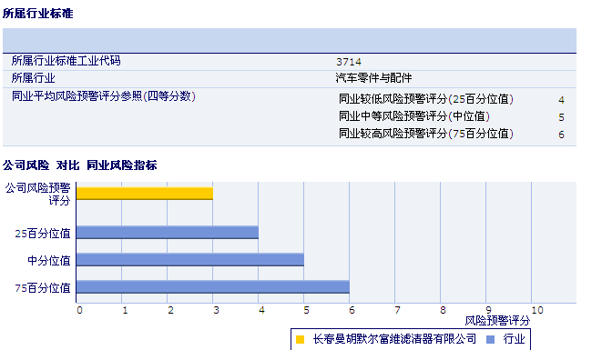
Task: Select the 25百分位值 blue bar
Action: pyautogui.click(x=168, y=233)
